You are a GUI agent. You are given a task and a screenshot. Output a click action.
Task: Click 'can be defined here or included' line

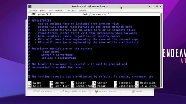[x=78, y=24]
